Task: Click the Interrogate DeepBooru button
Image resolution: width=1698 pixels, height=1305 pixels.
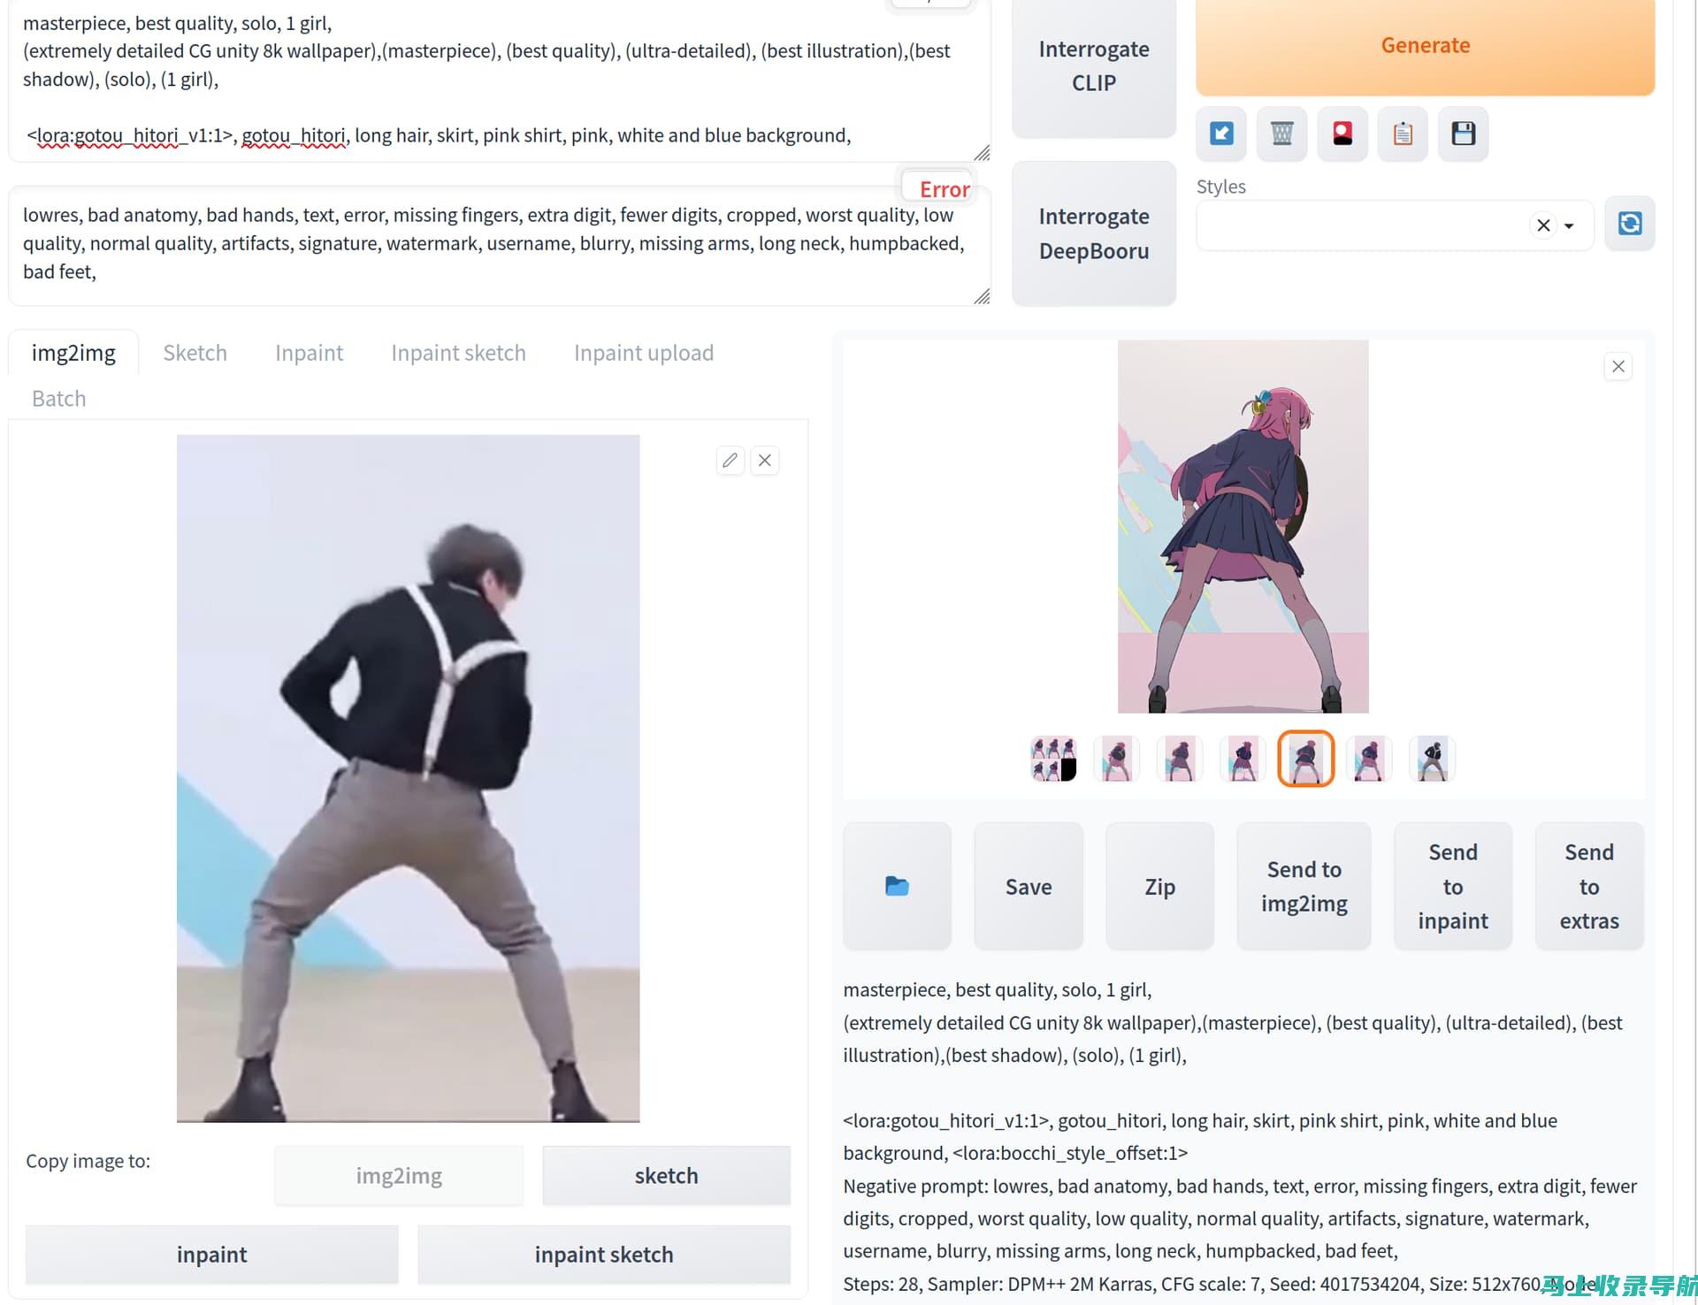Action: tap(1094, 233)
